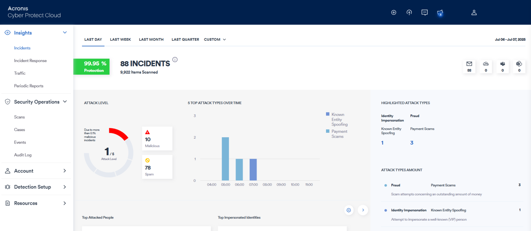Image resolution: width=531 pixels, height=231 pixels.
Task: Click the Insights eye icon in sidebar
Action: [7, 32]
